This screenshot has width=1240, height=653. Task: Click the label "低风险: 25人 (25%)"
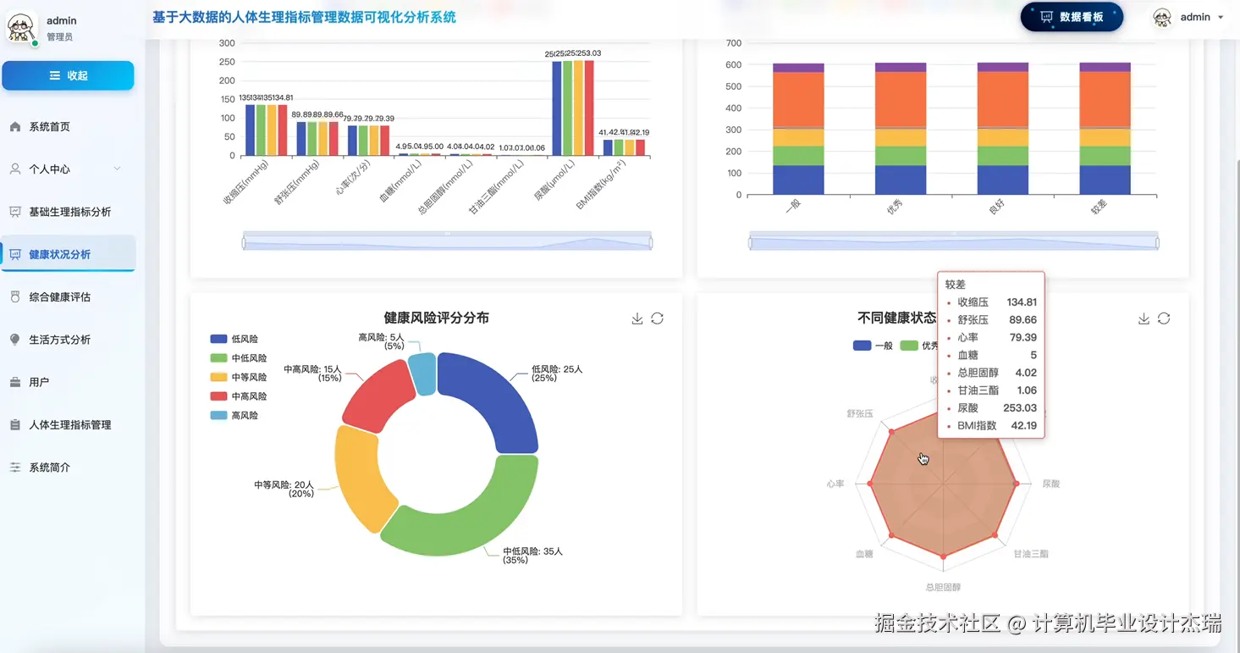556,374
